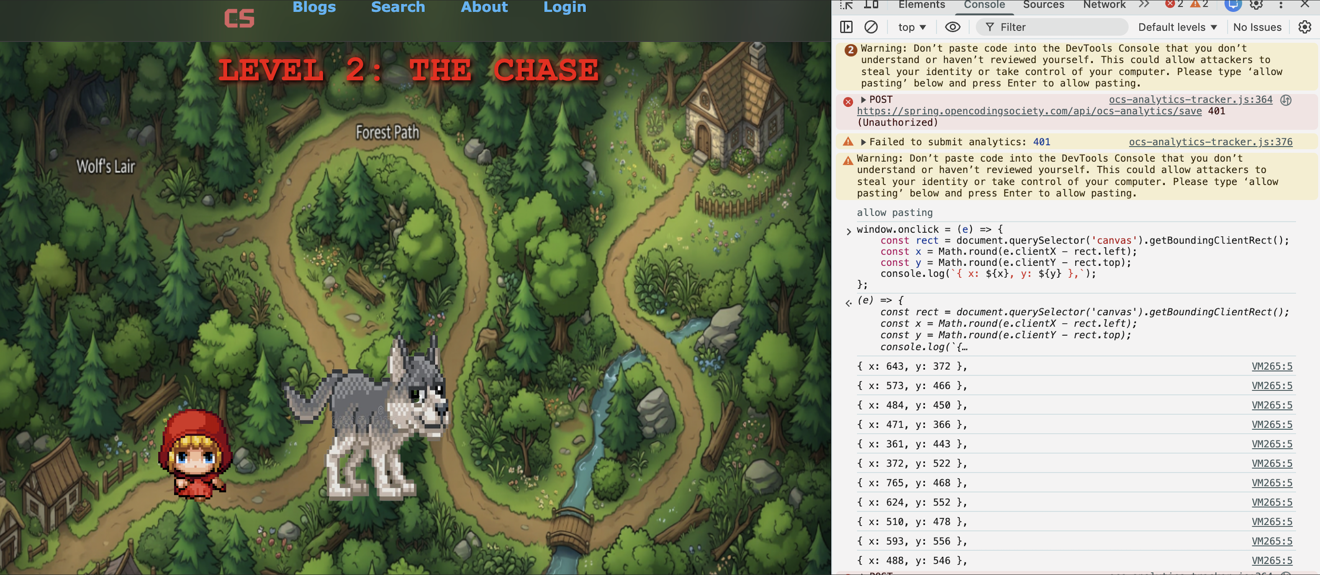The height and width of the screenshot is (575, 1320).
Task: Clear the console output
Action: click(871, 27)
